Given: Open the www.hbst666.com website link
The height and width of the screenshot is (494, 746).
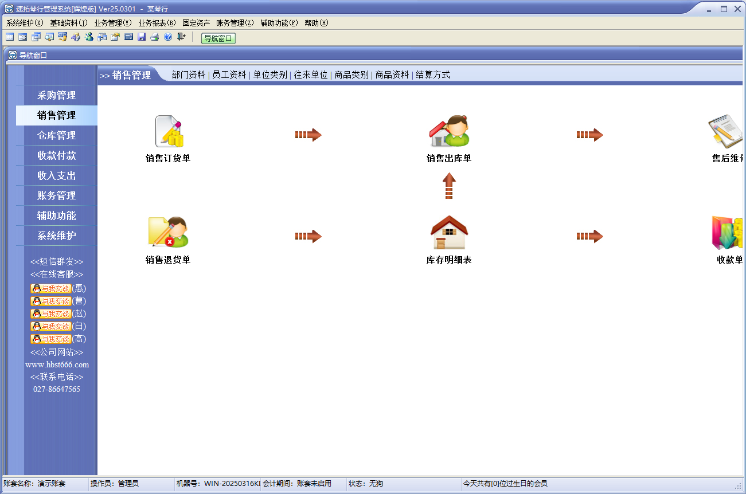Looking at the screenshot, I should 57,364.
